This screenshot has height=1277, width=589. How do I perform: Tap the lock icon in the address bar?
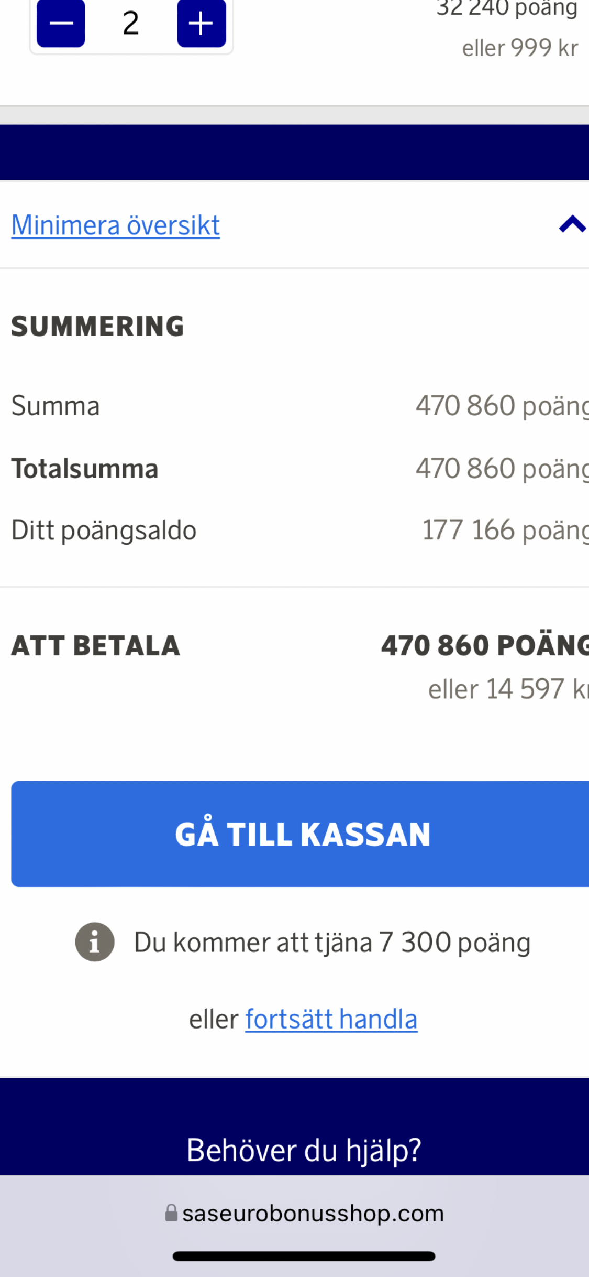pyautogui.click(x=171, y=1213)
